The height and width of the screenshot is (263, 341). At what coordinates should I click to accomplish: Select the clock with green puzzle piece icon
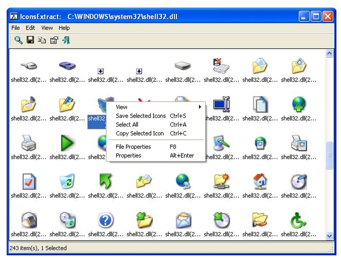[221, 220]
